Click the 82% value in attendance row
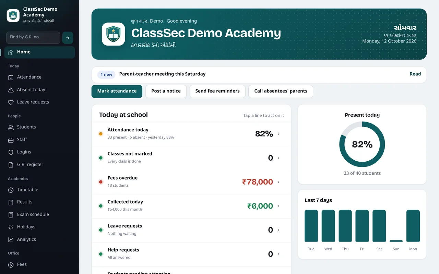The height and width of the screenshot is (274, 439). 264,134
